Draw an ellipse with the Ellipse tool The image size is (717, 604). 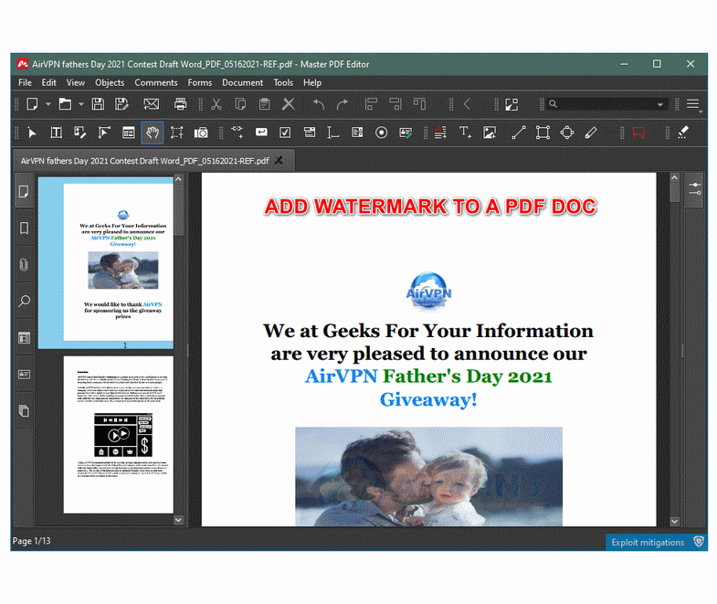[567, 132]
